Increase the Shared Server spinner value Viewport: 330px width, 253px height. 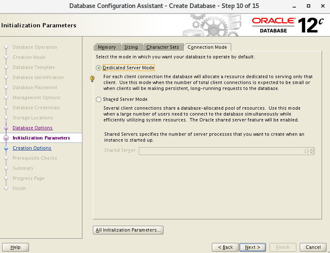point(311,149)
